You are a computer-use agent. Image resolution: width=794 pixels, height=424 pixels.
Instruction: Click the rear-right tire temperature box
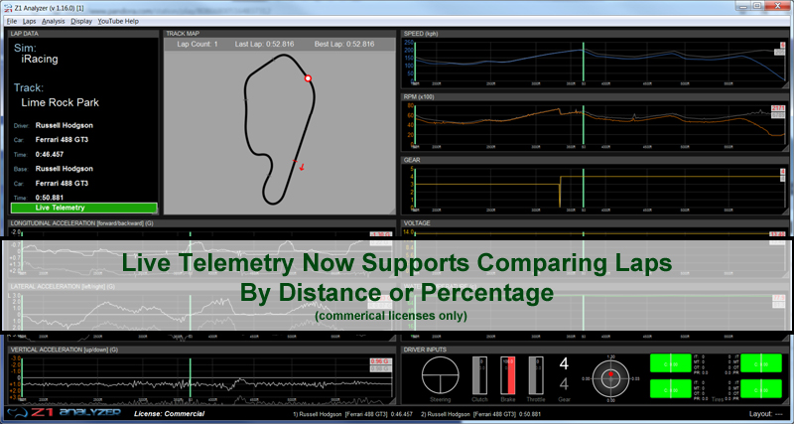[x=761, y=388]
